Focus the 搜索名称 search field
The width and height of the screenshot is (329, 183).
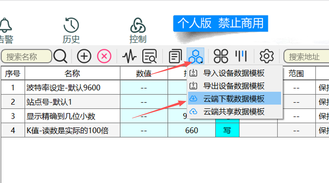(26, 56)
